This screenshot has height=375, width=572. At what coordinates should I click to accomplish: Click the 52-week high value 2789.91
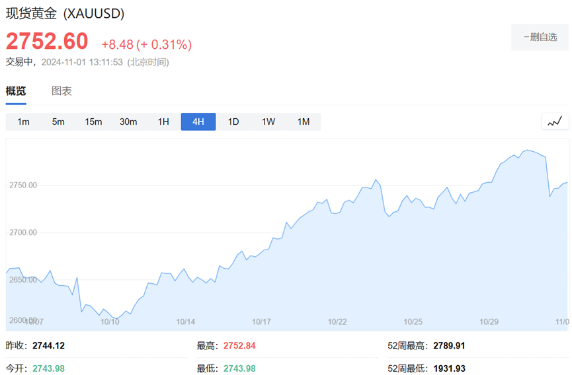[452, 345]
